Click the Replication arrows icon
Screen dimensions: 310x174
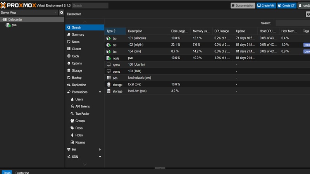click(69, 85)
